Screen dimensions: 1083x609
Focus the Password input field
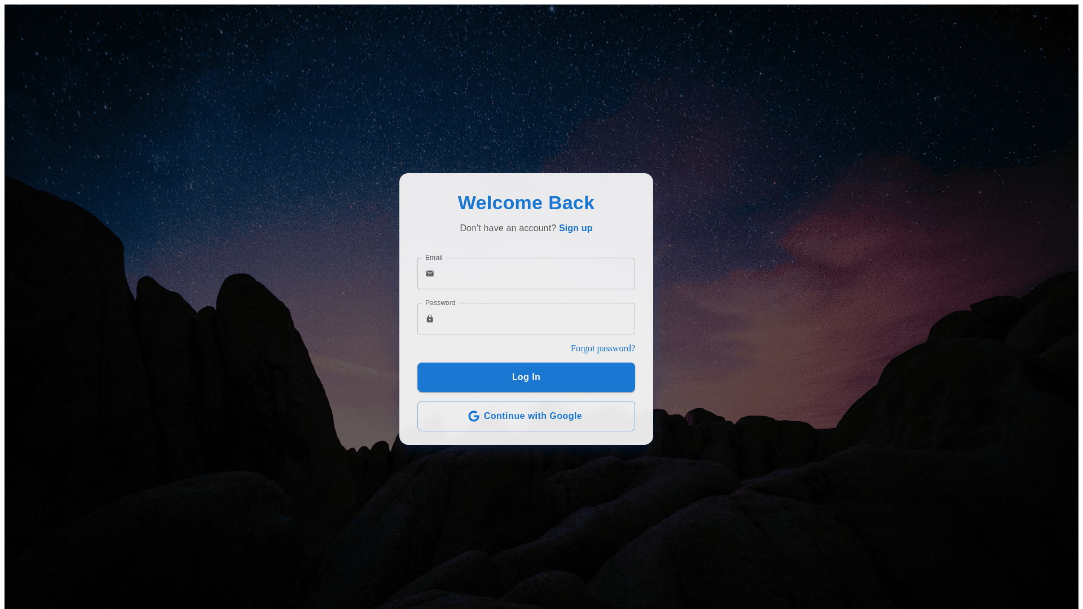point(526,319)
